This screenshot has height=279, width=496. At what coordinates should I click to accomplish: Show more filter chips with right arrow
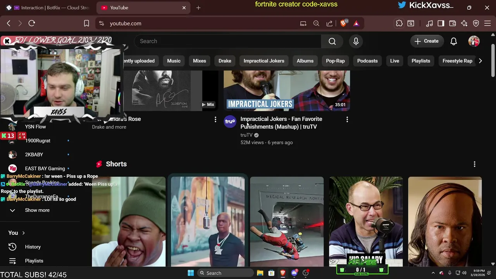480,61
